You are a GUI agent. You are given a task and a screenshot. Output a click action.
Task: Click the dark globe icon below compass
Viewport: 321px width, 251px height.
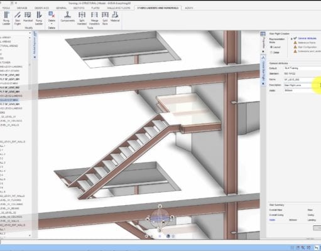click(168, 236)
